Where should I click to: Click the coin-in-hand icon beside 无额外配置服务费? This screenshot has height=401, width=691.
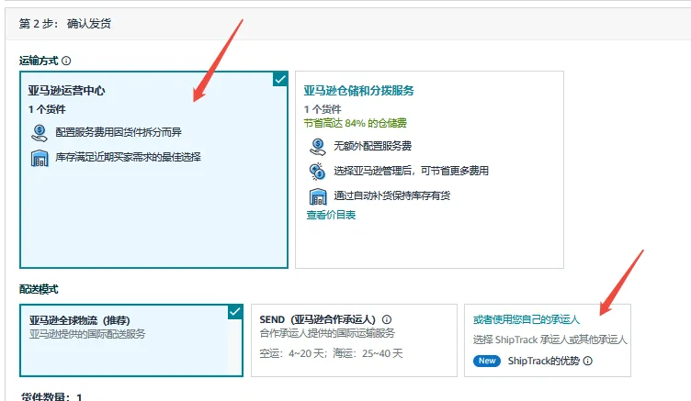pyautogui.click(x=317, y=147)
